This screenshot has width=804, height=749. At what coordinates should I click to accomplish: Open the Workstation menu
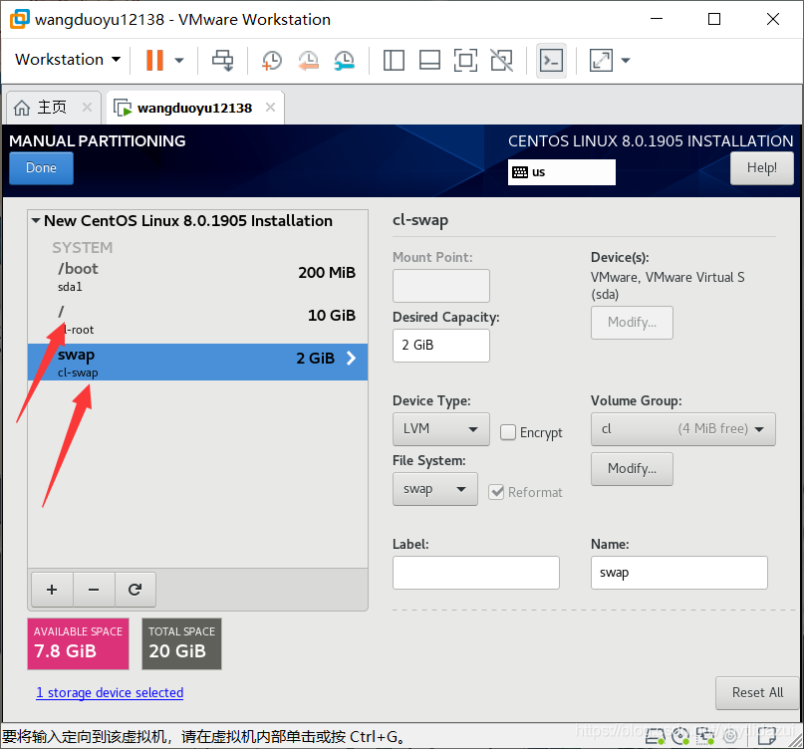pos(68,60)
